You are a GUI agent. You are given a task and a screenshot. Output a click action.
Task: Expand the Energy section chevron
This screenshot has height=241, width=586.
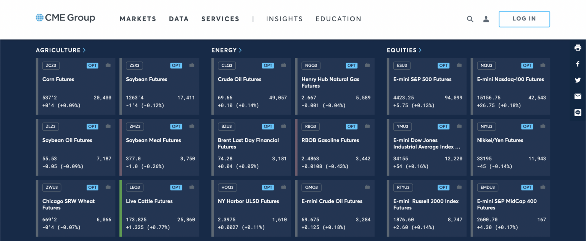(240, 50)
